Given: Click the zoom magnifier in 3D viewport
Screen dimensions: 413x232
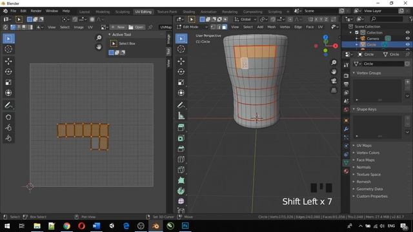Looking at the screenshot, I should tap(334, 63).
